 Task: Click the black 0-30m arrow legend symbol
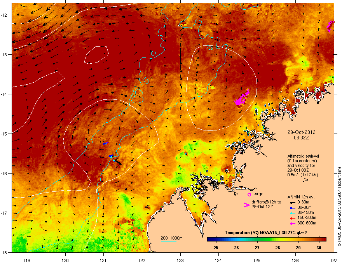click(x=292, y=202)
